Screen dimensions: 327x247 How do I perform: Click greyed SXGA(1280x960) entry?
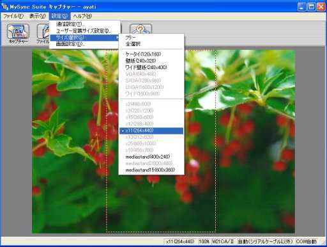pos(151,81)
